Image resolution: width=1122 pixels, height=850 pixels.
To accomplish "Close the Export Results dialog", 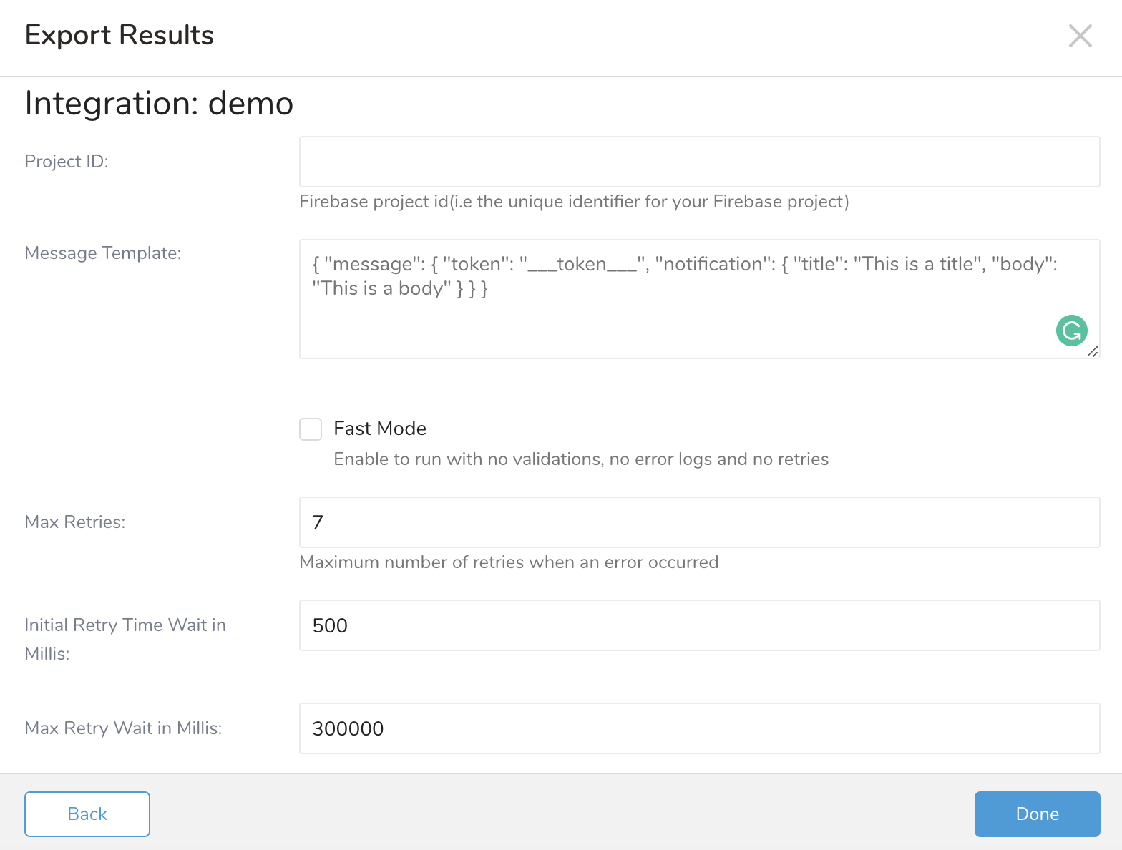I will click(1080, 36).
